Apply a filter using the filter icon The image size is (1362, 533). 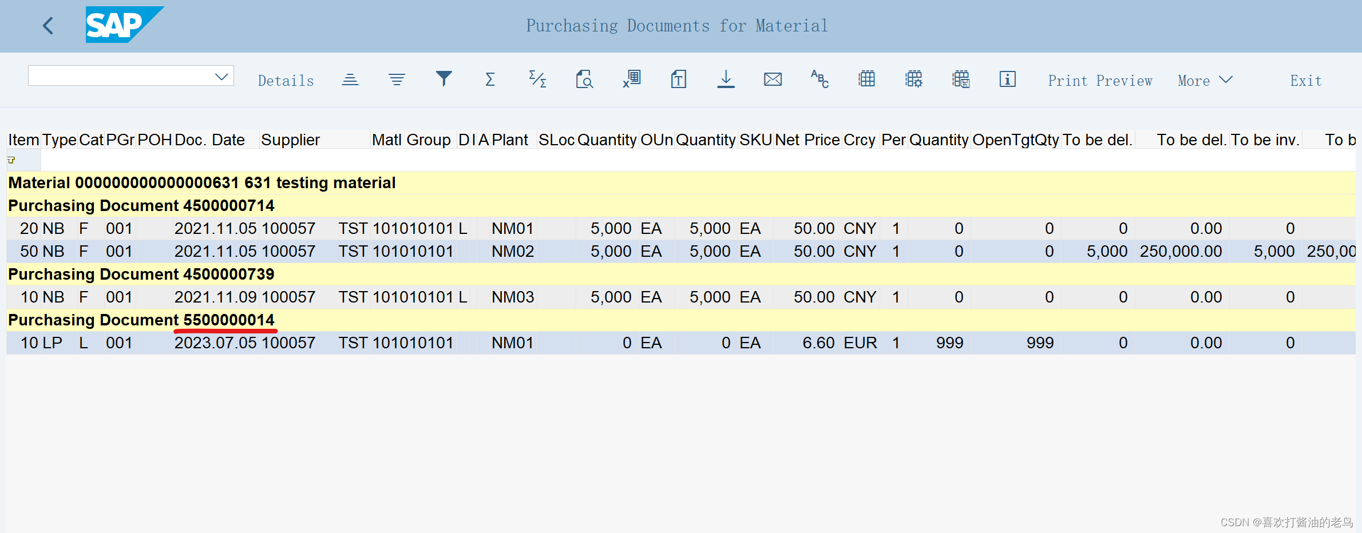coord(444,79)
